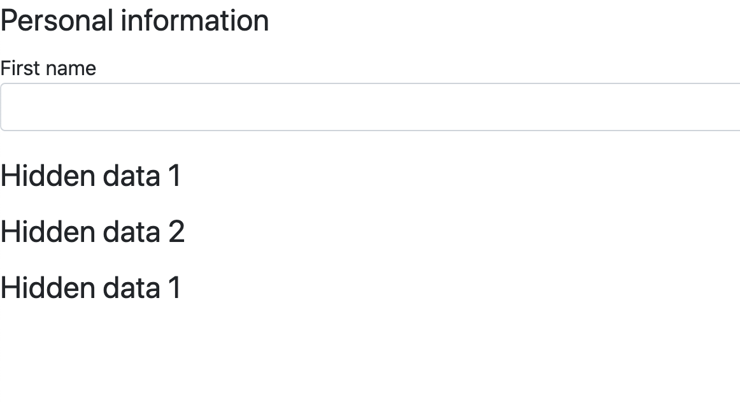Select the first Hidden data 1 entry
This screenshot has width=740, height=405.
click(90, 176)
